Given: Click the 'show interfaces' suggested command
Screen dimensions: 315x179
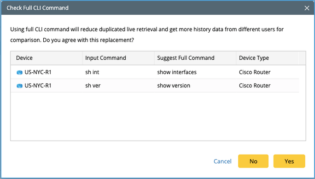Looking at the screenshot, I should click(177, 72).
